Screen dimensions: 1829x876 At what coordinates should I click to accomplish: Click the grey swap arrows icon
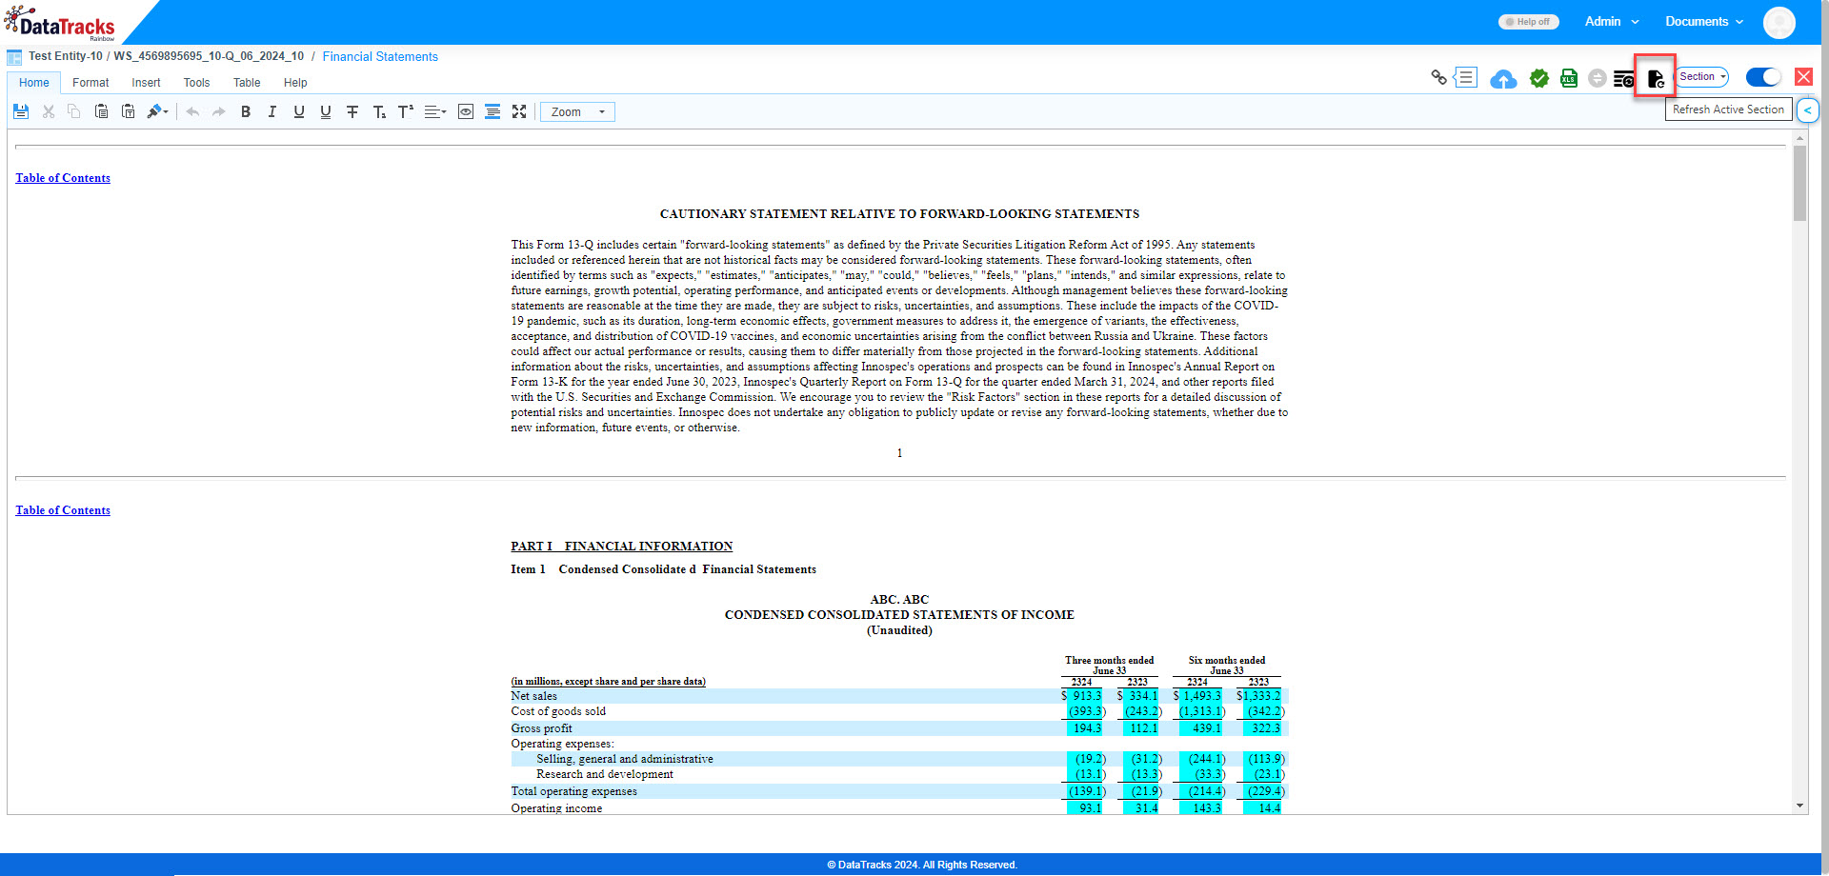coord(1598,78)
